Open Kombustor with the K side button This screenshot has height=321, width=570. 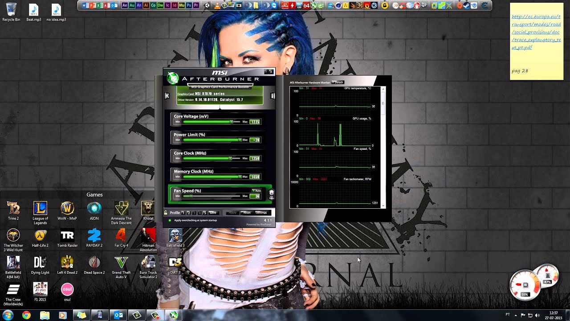click(x=167, y=95)
